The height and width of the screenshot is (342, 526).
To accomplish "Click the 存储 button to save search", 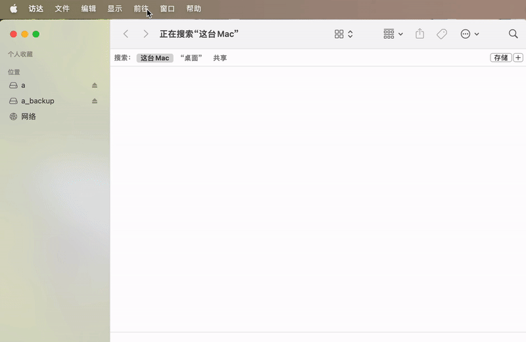I will (501, 58).
